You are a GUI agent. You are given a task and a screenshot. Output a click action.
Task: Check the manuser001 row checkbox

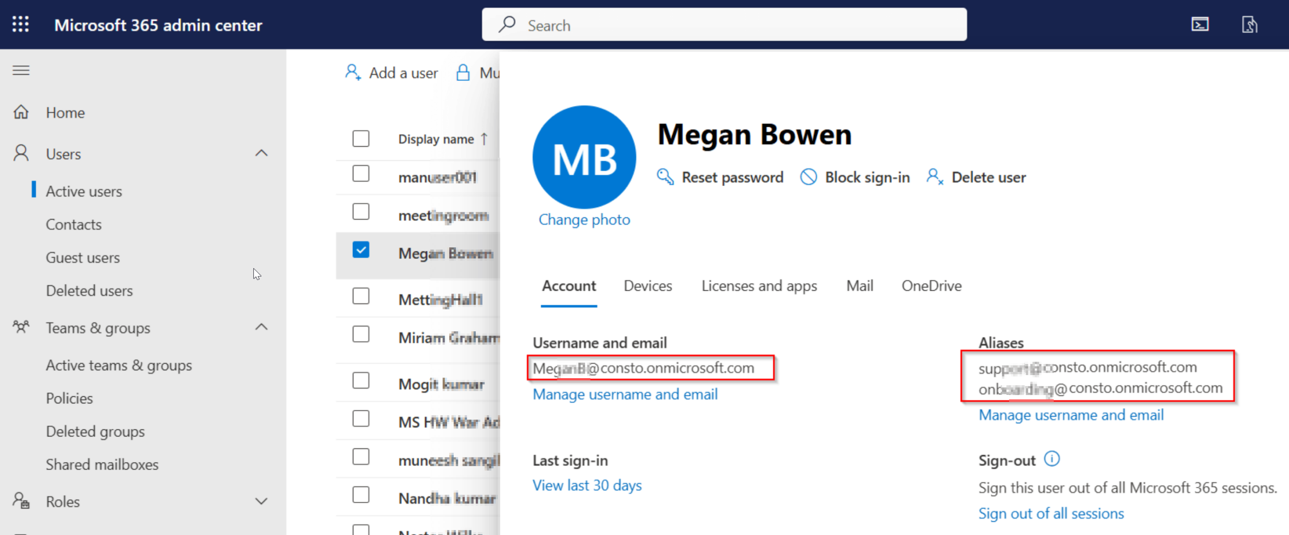(x=361, y=173)
